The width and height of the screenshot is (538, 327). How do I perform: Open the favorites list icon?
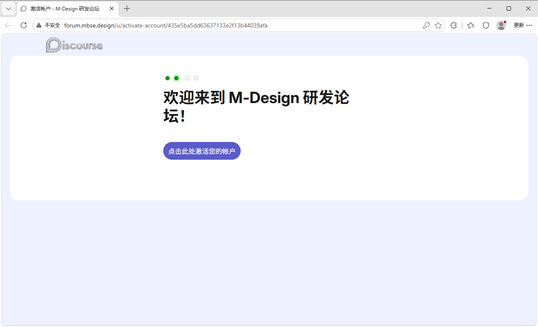point(471,25)
